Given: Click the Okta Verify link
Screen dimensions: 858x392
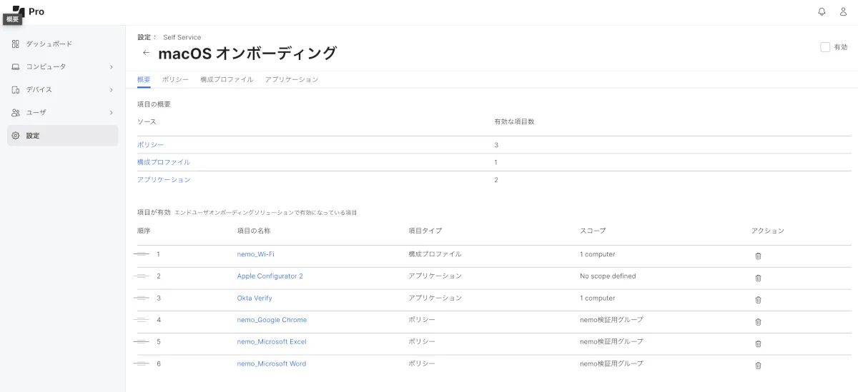Looking at the screenshot, I should 255,298.
